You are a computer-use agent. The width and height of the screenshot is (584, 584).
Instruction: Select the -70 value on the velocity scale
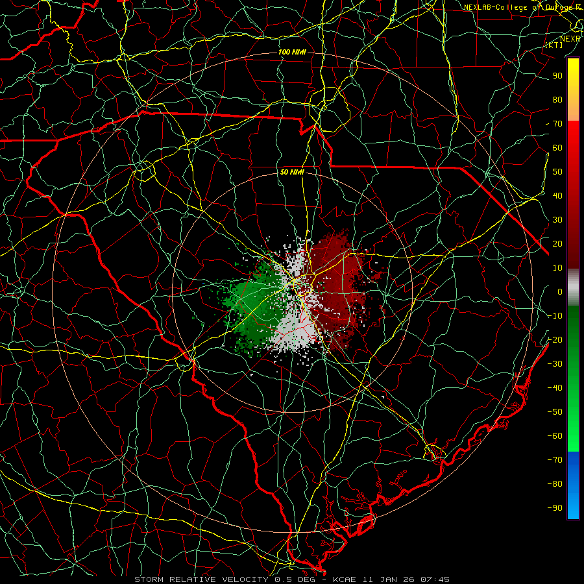(x=555, y=459)
